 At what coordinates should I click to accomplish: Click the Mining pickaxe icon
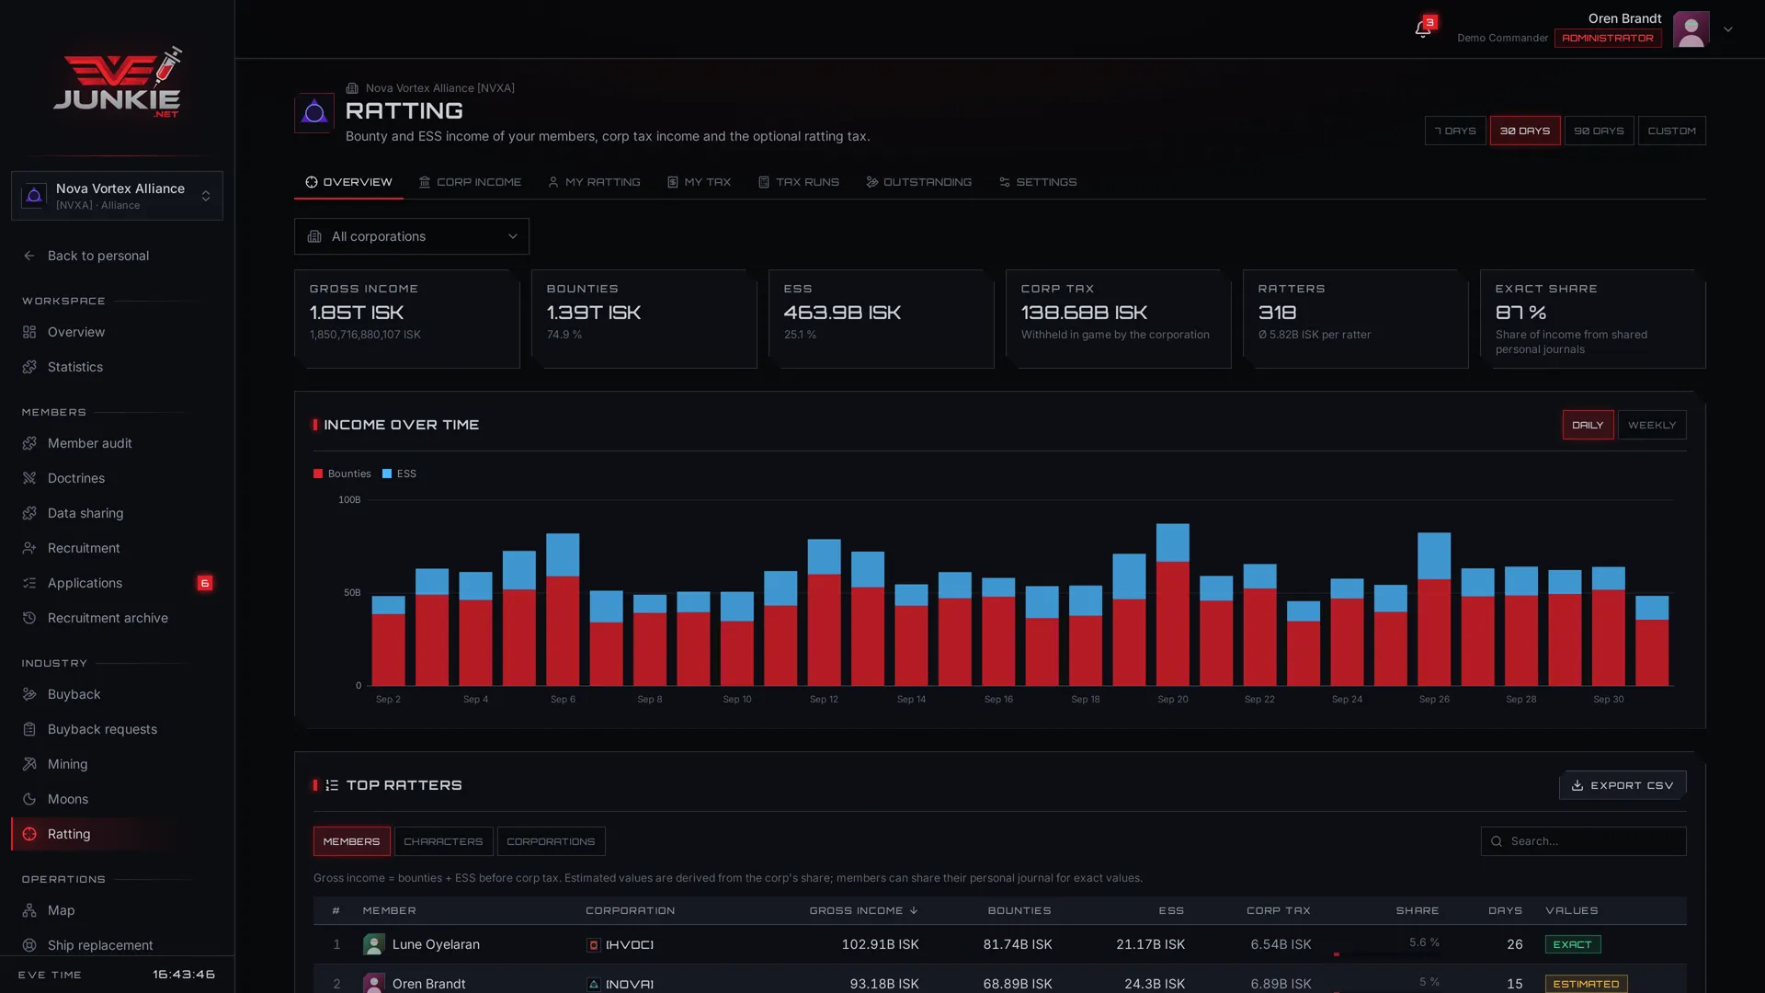pos(29,764)
